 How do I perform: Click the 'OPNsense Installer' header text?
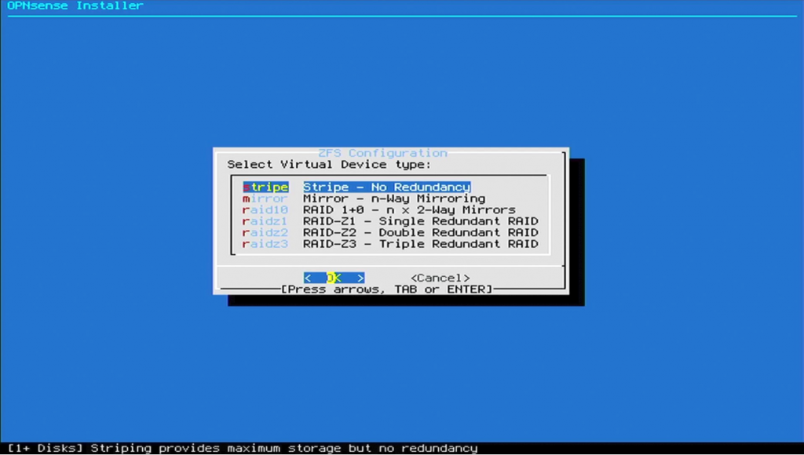[75, 5]
